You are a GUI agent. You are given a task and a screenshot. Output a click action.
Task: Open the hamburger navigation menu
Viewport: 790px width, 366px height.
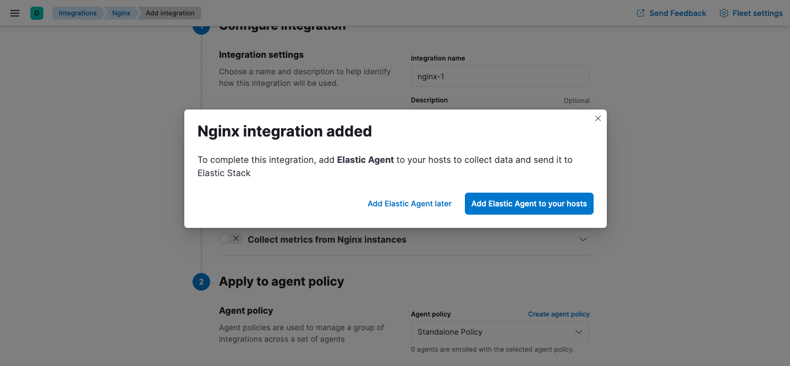pos(14,13)
